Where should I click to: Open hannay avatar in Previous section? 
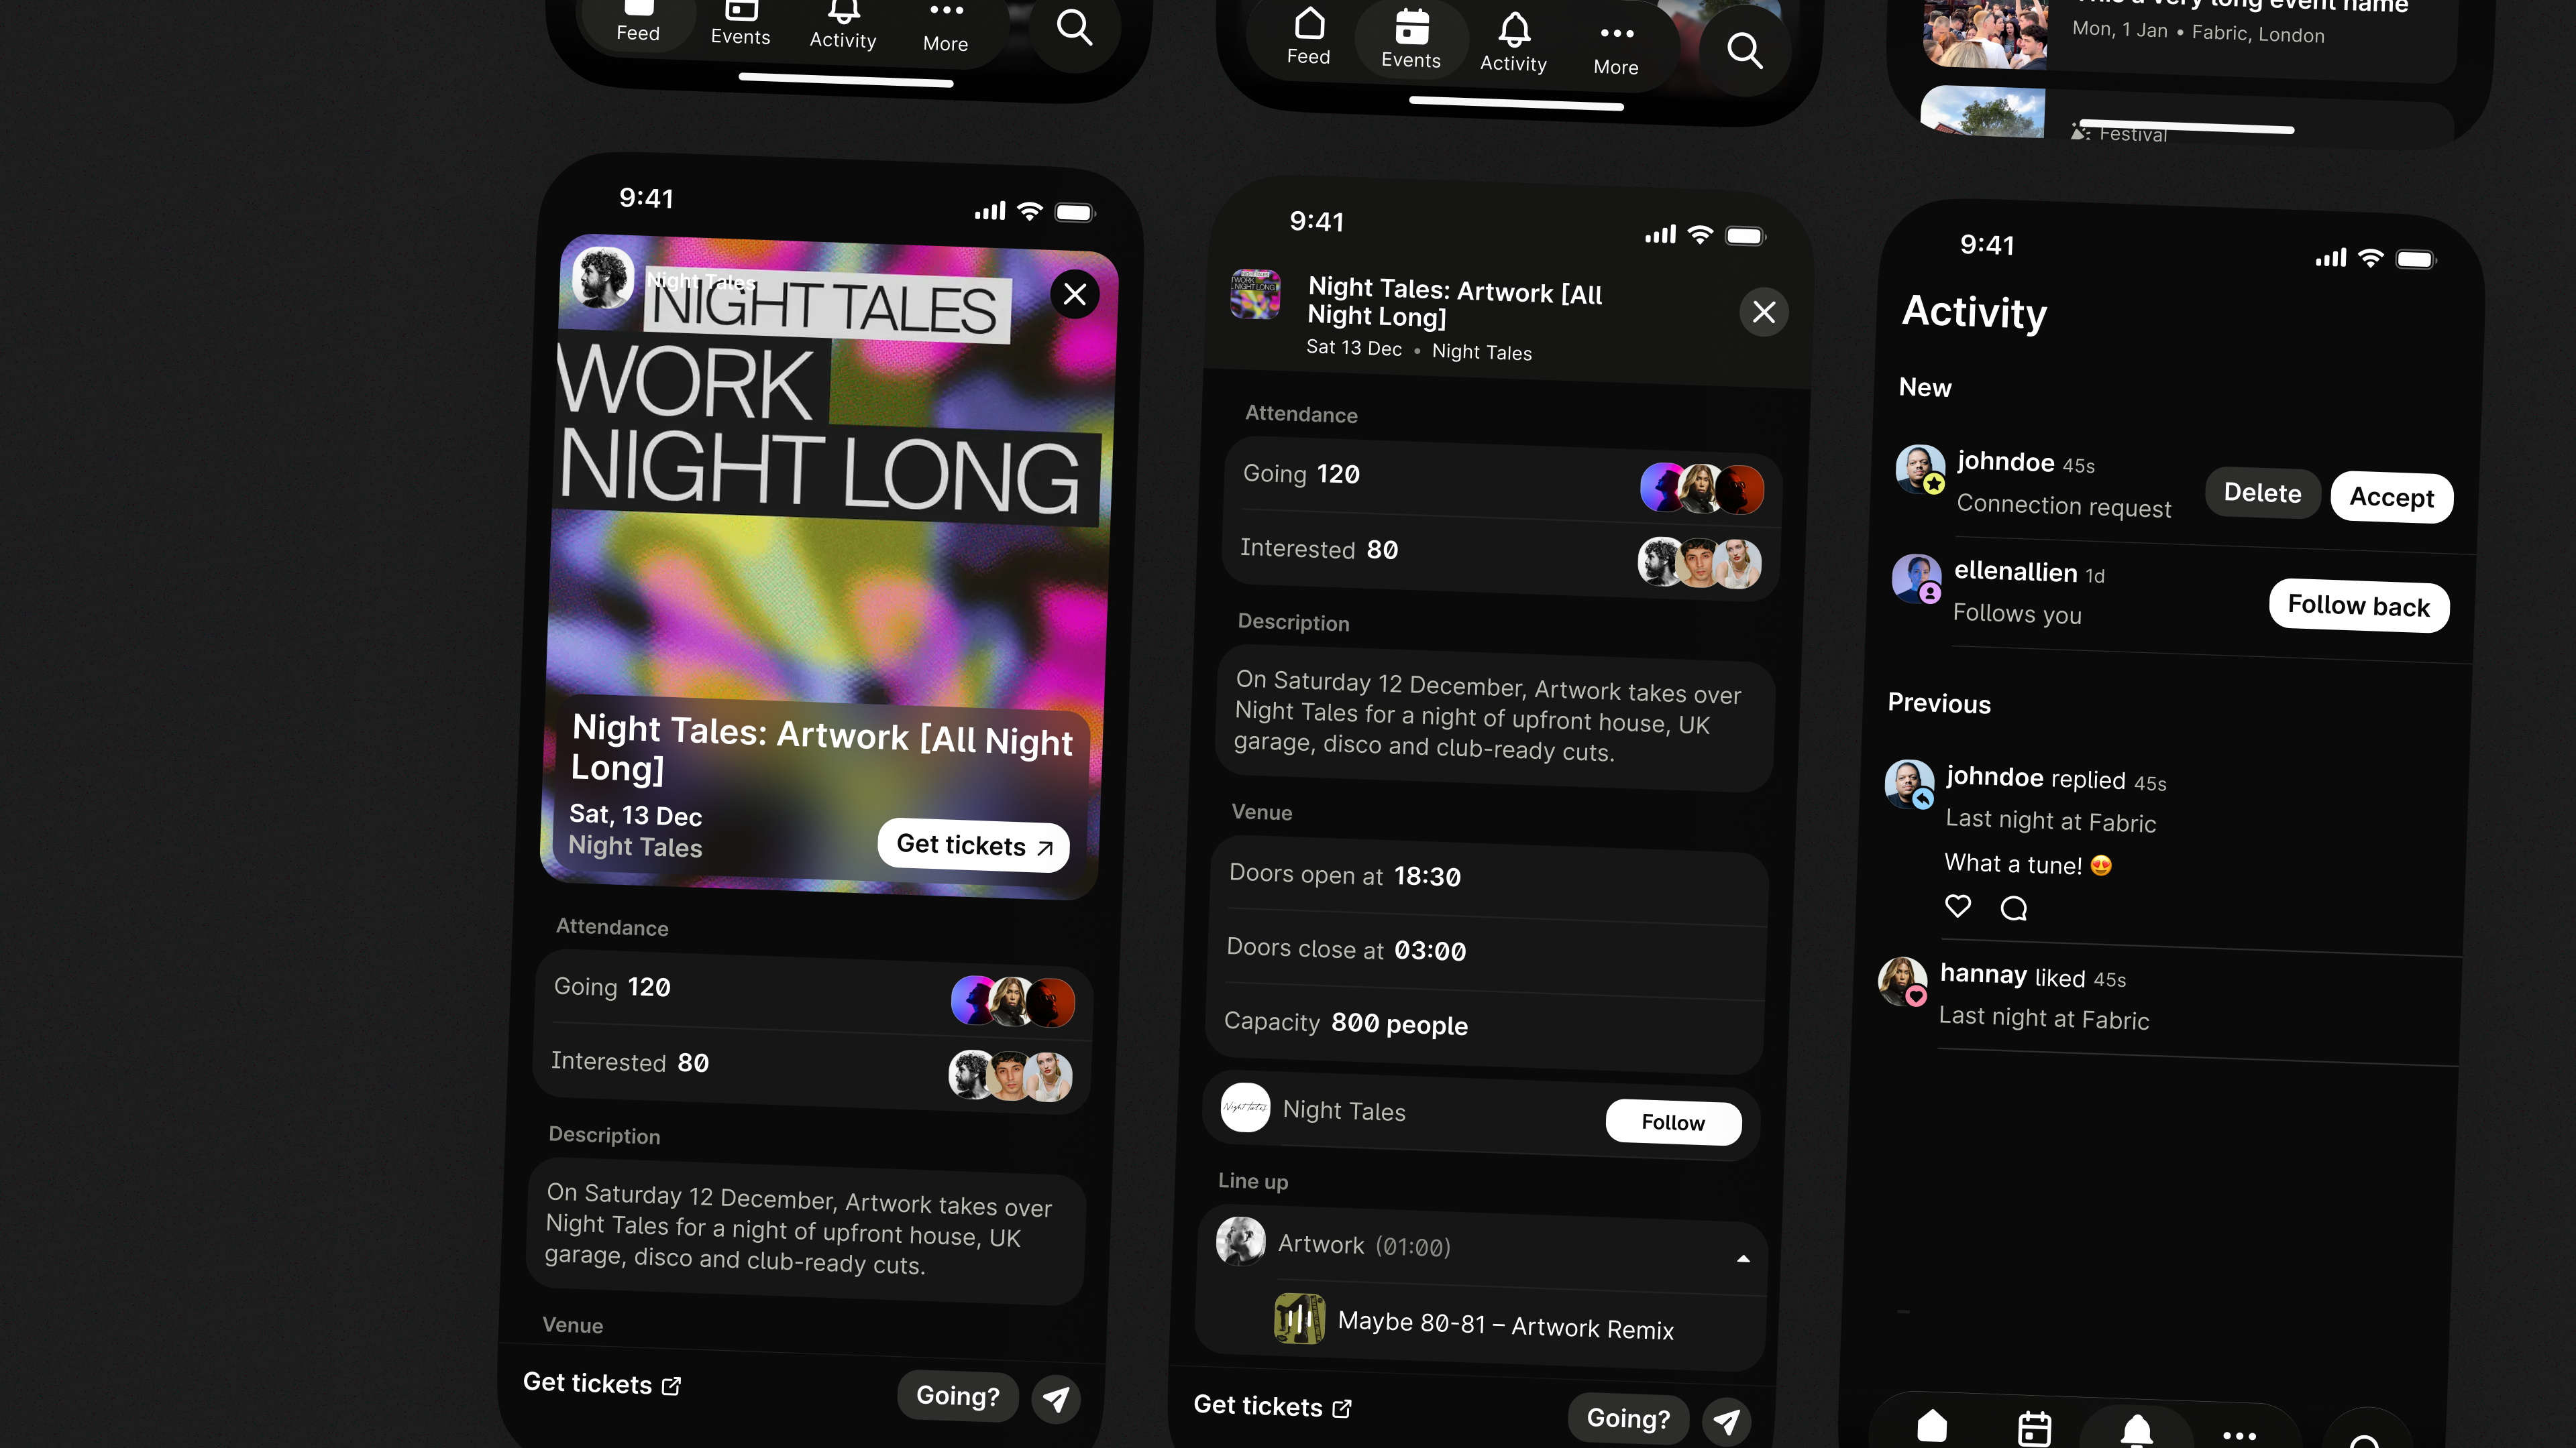[x=1902, y=981]
